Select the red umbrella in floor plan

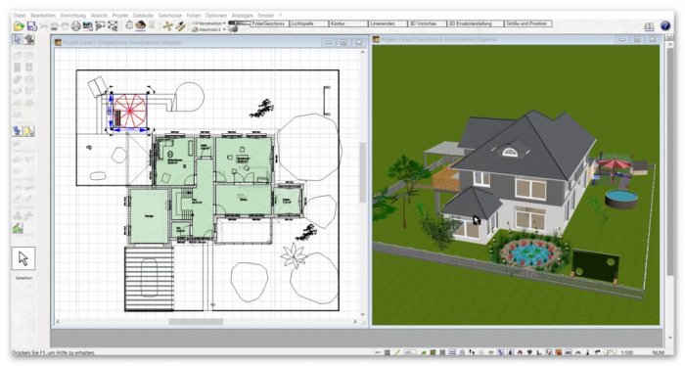point(130,111)
